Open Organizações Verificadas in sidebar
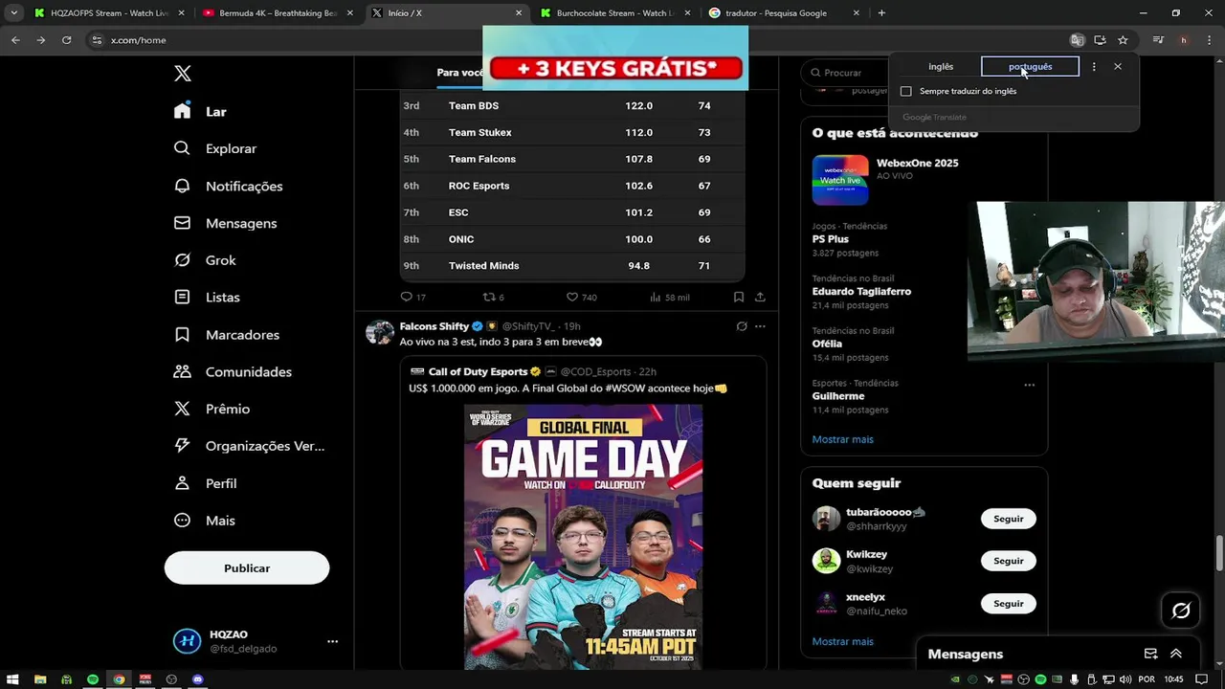This screenshot has height=689, width=1225. 249,446
